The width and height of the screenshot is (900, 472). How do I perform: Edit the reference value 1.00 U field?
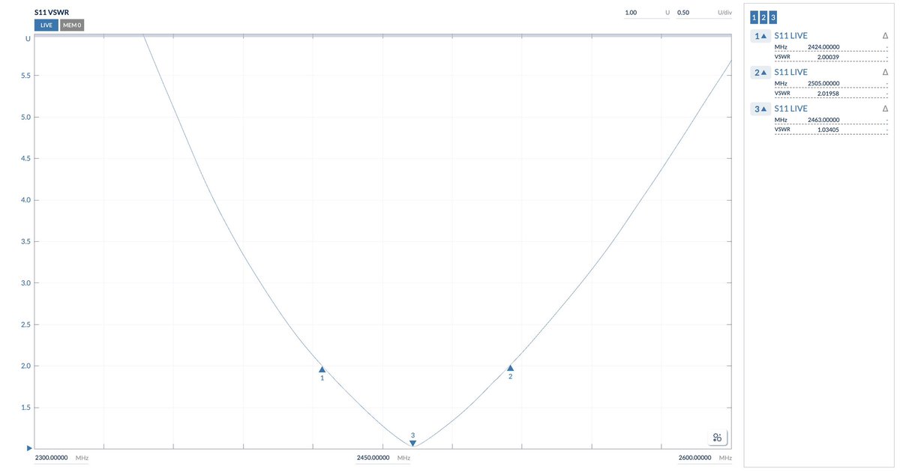coord(647,13)
